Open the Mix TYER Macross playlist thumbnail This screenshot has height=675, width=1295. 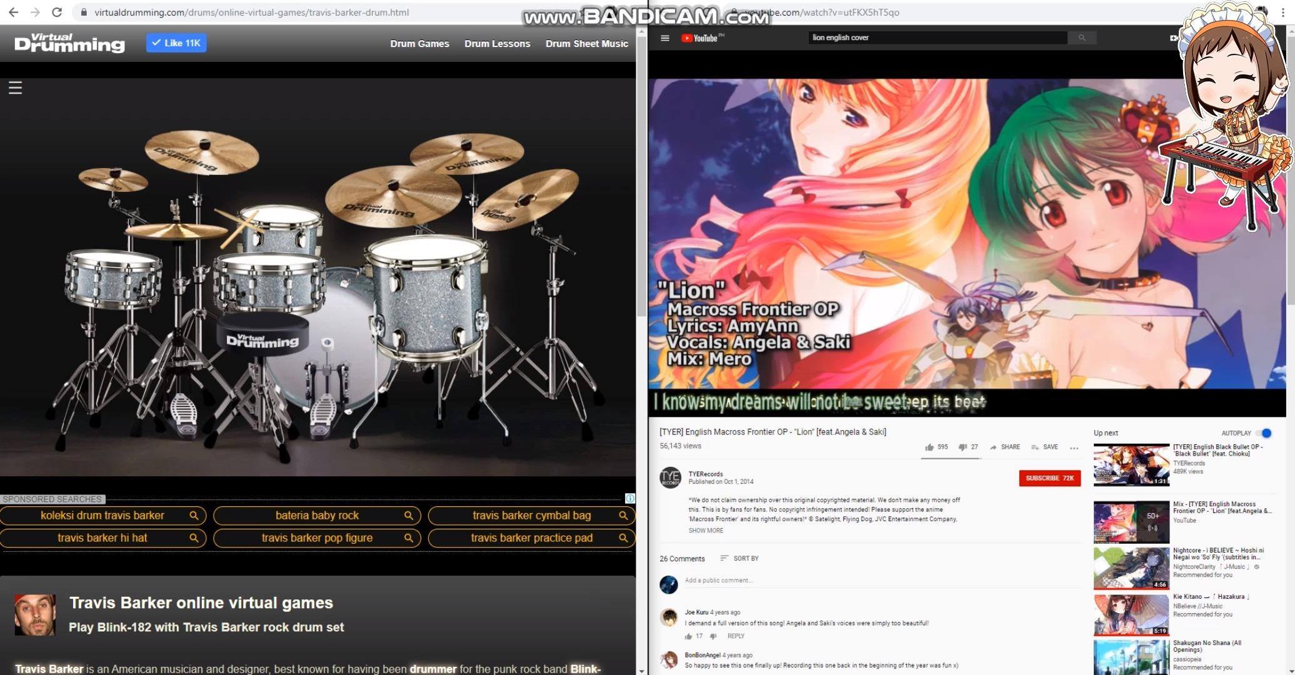[x=1131, y=522]
